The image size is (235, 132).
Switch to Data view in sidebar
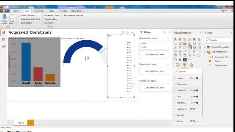pos(4,40)
